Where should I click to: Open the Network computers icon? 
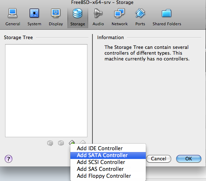tap(119, 13)
